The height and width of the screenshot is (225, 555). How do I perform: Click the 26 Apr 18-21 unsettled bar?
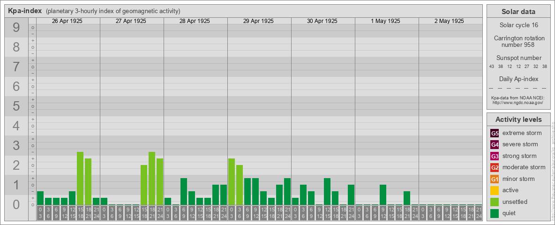[88, 182]
